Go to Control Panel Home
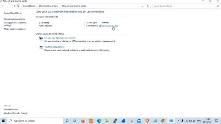 tap(13, 13)
